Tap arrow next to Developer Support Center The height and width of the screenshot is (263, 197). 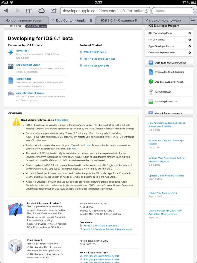pos(189,53)
